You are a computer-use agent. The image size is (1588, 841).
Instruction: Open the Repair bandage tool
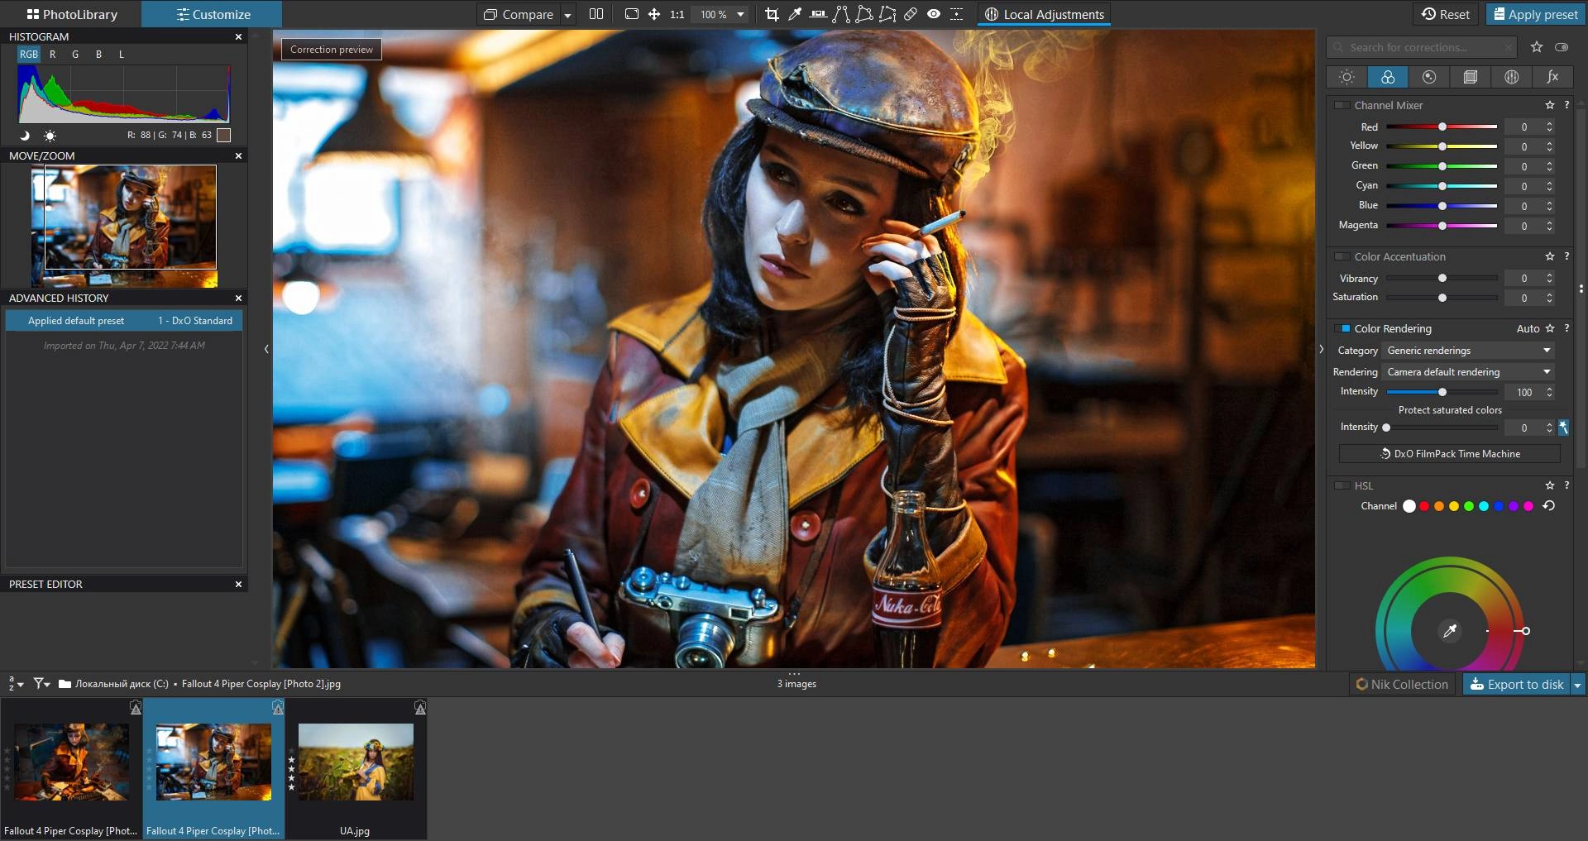pyautogui.click(x=911, y=14)
